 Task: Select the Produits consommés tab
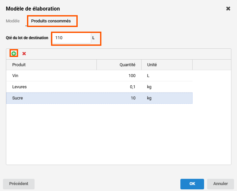click(51, 21)
